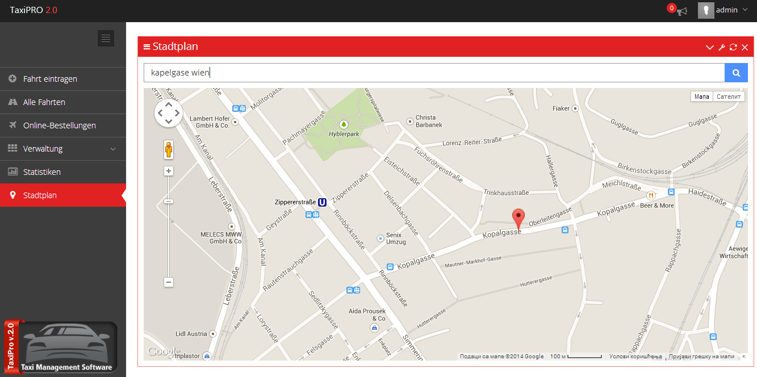The height and width of the screenshot is (377, 757).
Task: Switch map to Сателит view
Action: coord(729,97)
